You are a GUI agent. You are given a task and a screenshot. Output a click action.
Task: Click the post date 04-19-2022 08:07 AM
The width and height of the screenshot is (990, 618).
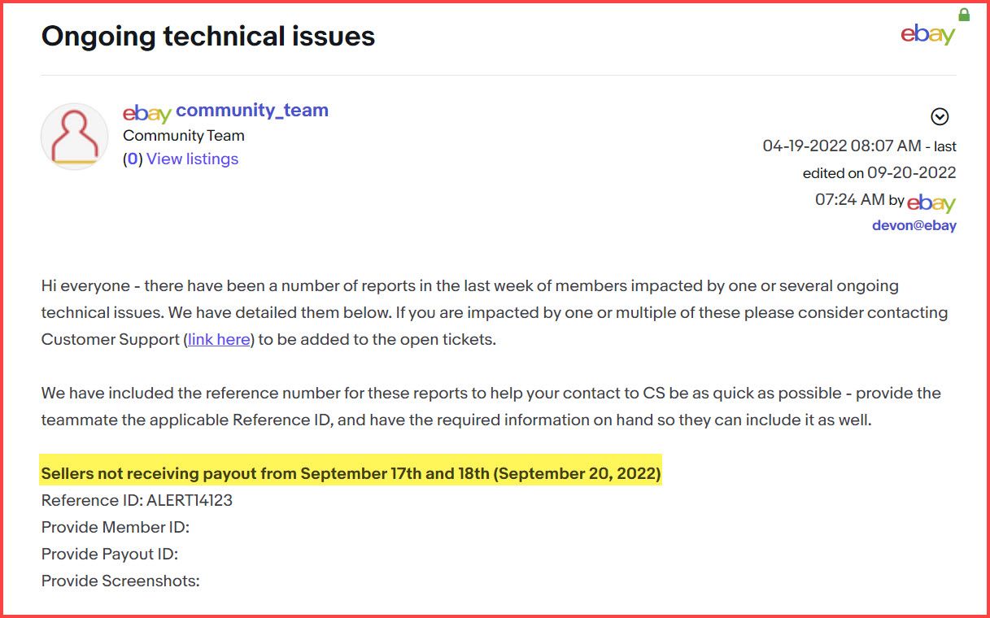click(842, 146)
